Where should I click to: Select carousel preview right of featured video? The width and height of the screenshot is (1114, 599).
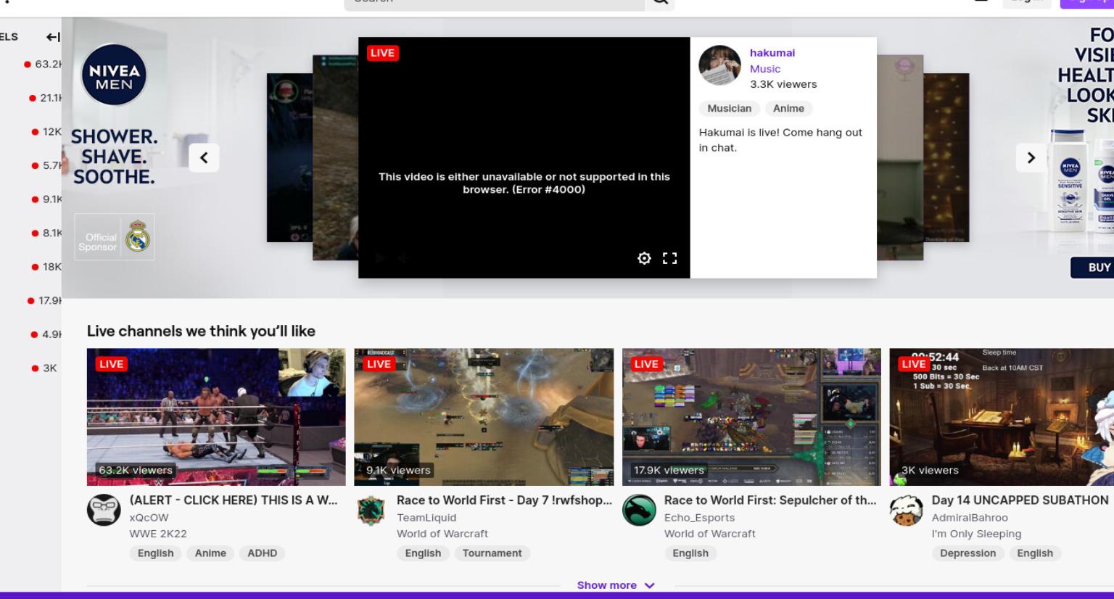(900, 157)
